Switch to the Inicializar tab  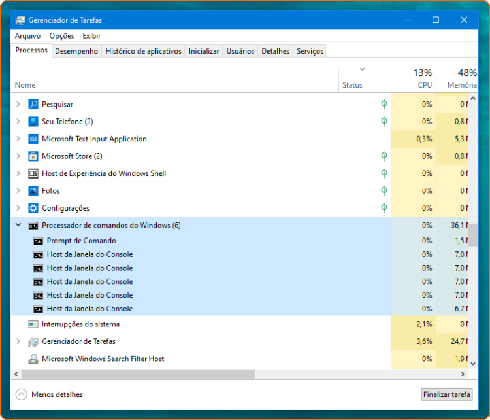[x=204, y=51]
